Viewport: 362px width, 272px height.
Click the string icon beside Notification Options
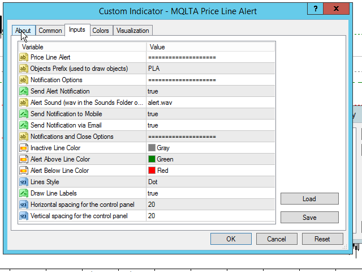tap(24, 80)
